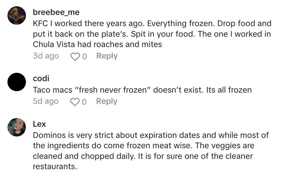Screen dimensions: 284x172
Task: Click the '3d ago' timestamp
Action: coord(46,56)
